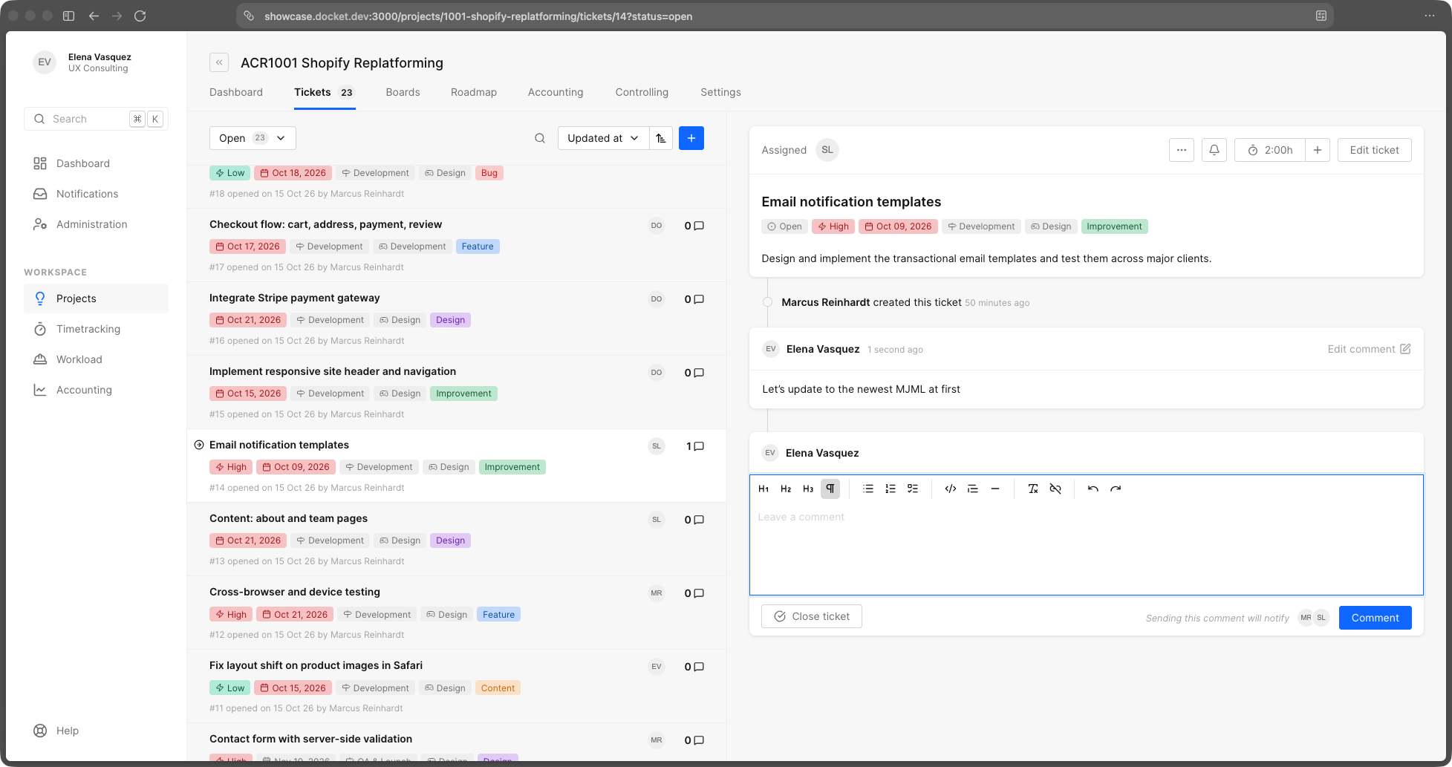1452x767 pixels.
Task: Switch to the Boards tab
Action: [403, 92]
